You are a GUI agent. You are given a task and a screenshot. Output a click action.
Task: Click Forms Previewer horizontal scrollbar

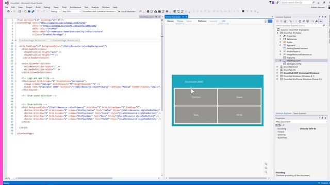click(x=218, y=178)
